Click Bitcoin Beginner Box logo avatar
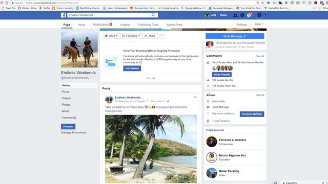328x184 pixels. point(212,157)
